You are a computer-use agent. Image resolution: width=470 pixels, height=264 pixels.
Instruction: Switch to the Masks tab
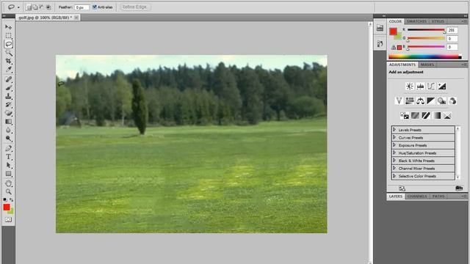point(427,65)
